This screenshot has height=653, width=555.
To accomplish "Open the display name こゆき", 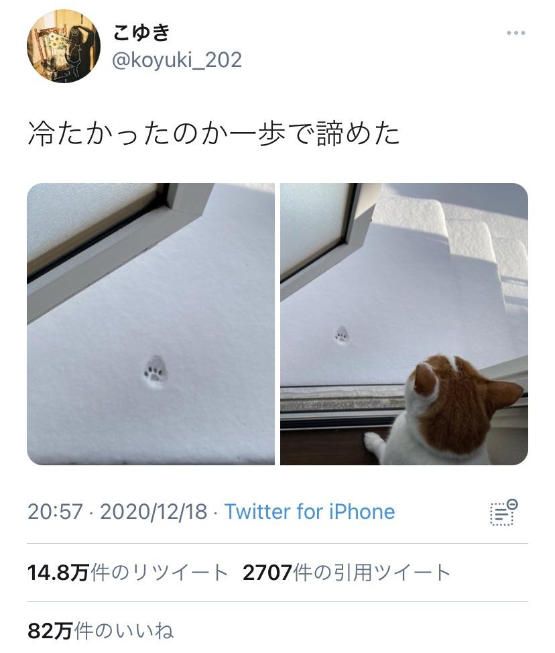I will (141, 32).
